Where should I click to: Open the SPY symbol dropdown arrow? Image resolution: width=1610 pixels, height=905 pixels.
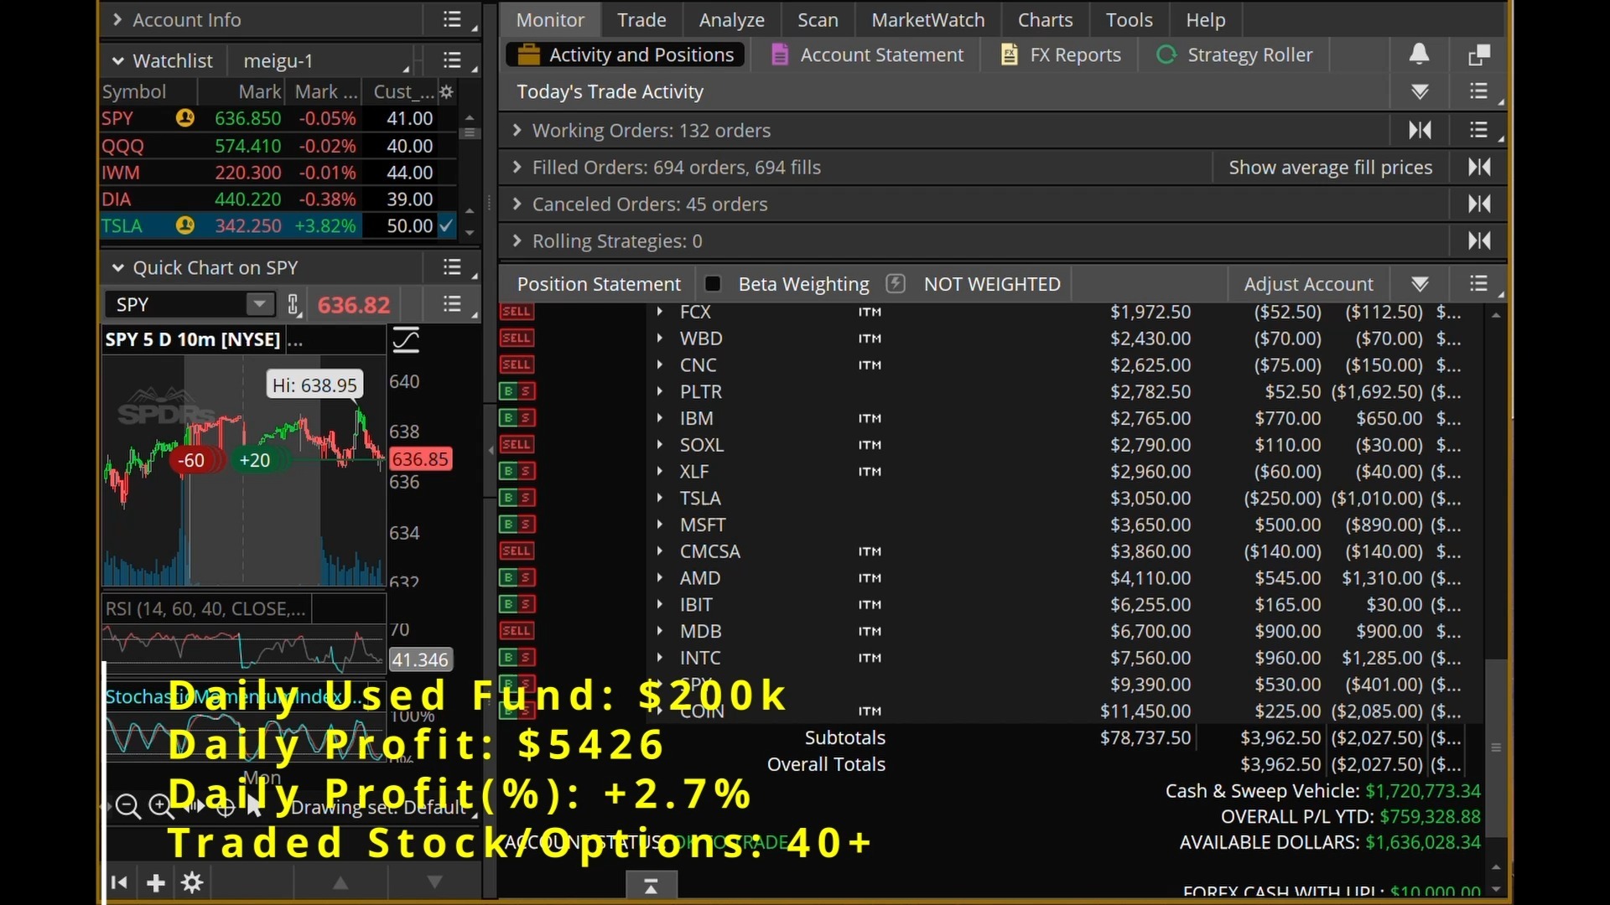coord(259,304)
